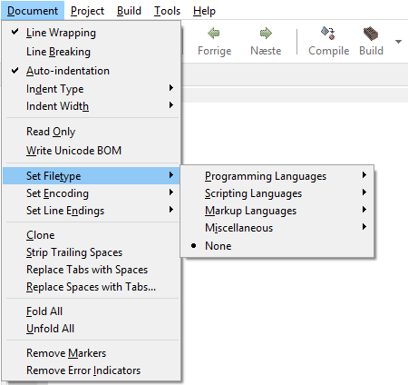
Task: Click the Næste forward arrow icon
Action: 266,34
